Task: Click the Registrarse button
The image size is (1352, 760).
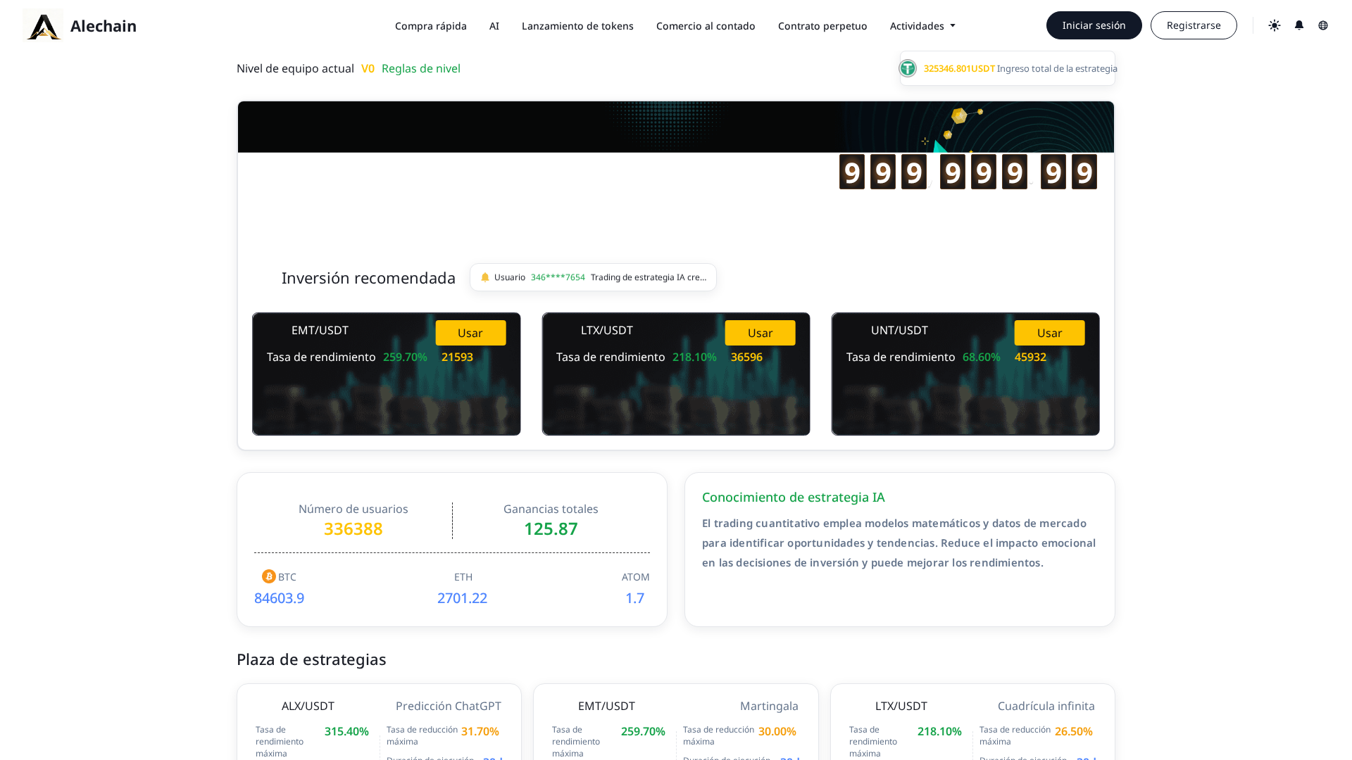Action: (1194, 25)
